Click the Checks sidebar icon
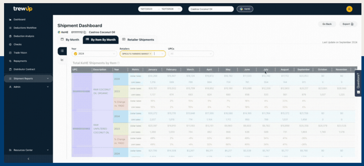 coord(10,44)
